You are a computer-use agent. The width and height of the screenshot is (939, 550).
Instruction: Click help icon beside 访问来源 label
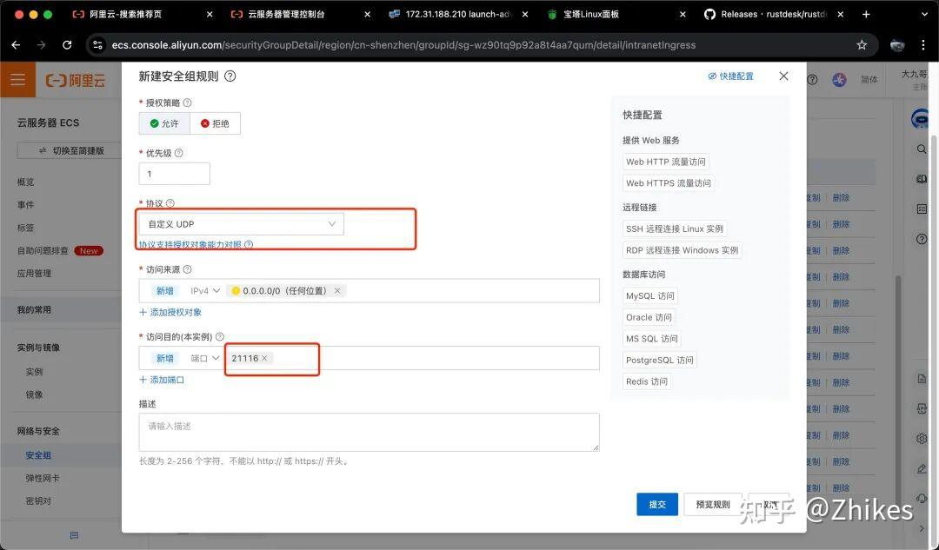point(188,269)
